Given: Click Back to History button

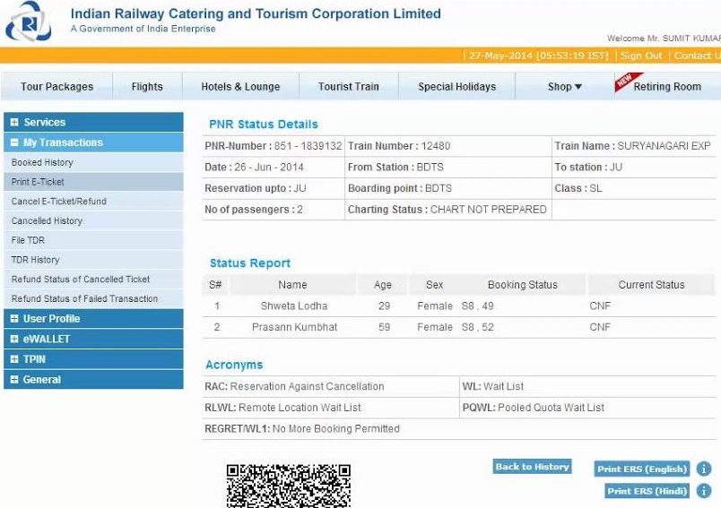Looking at the screenshot, I should point(532,467).
